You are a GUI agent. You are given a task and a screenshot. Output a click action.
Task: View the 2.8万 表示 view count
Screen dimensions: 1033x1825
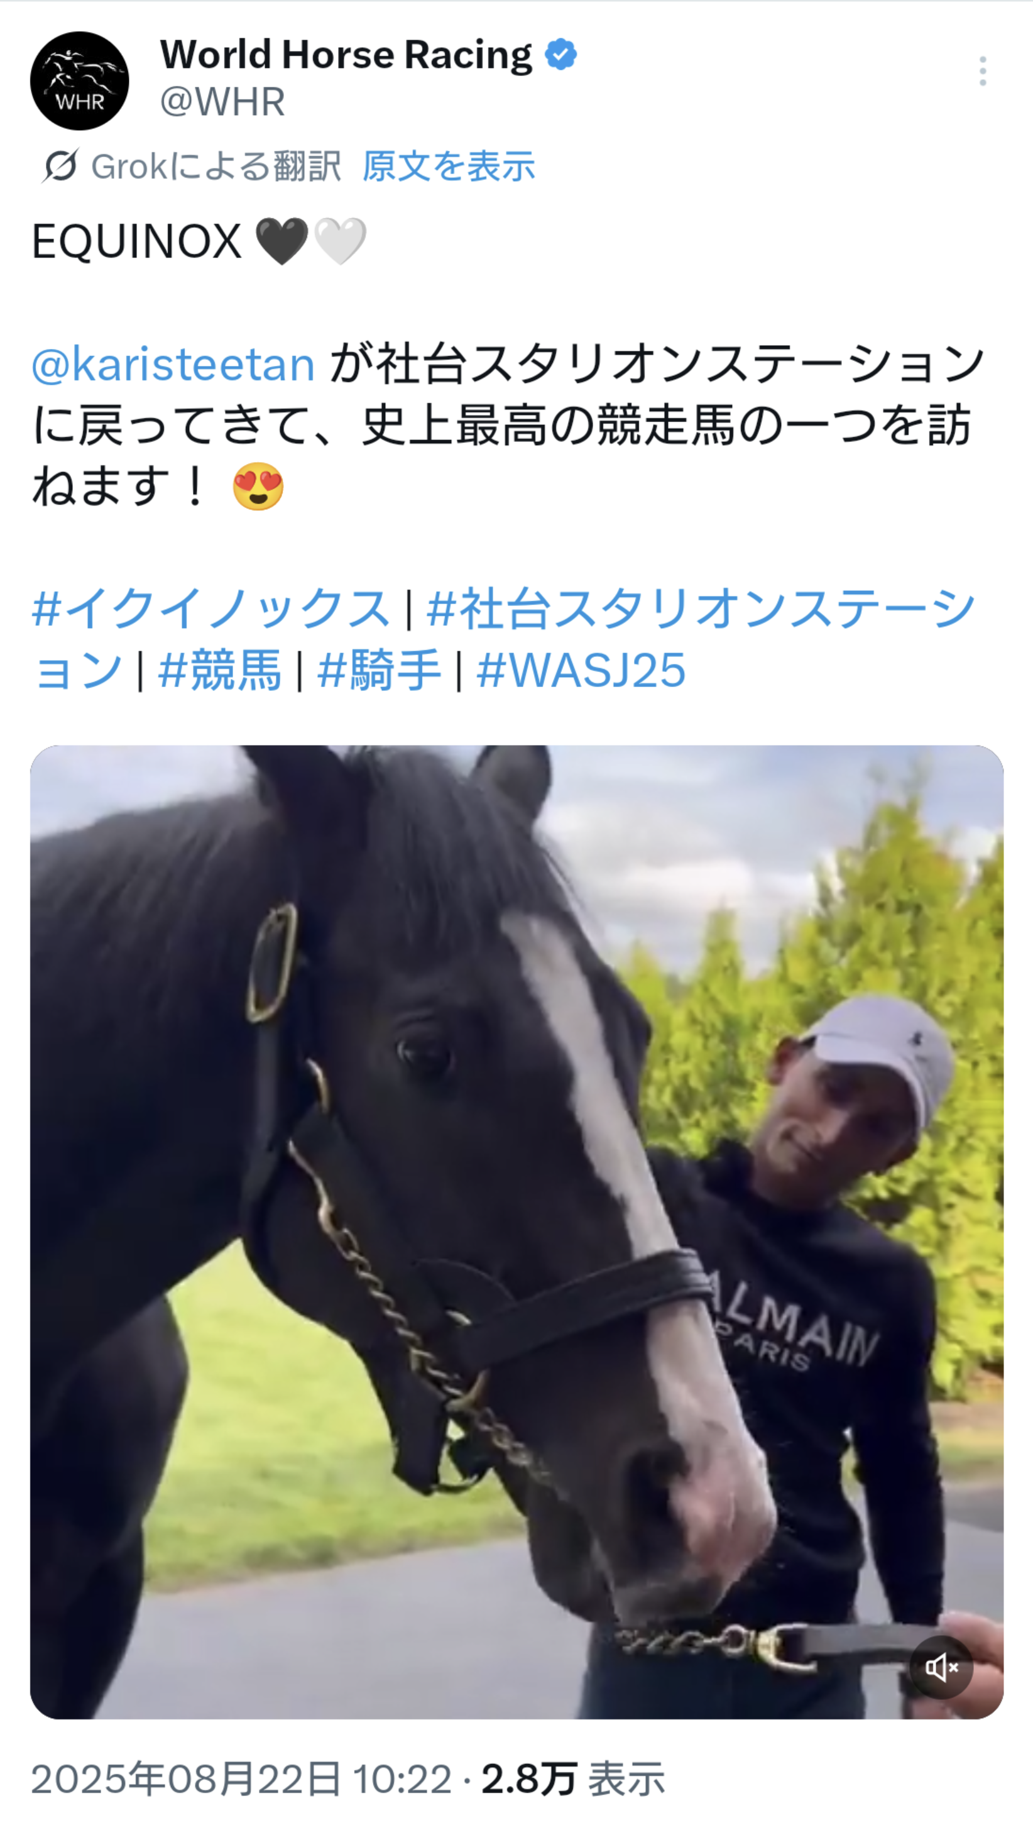coord(573,1780)
